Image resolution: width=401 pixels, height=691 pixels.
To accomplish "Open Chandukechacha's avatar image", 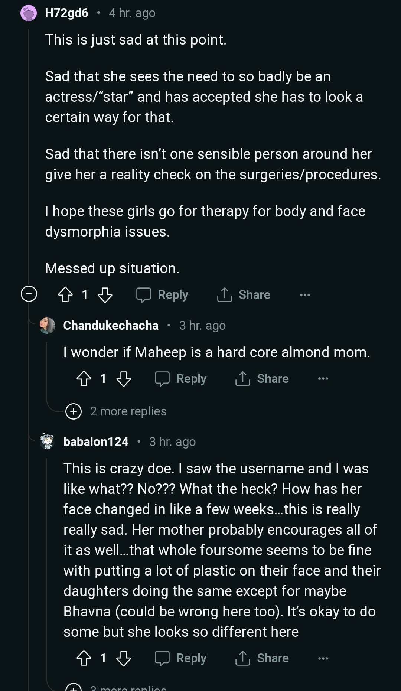I will tap(48, 326).
